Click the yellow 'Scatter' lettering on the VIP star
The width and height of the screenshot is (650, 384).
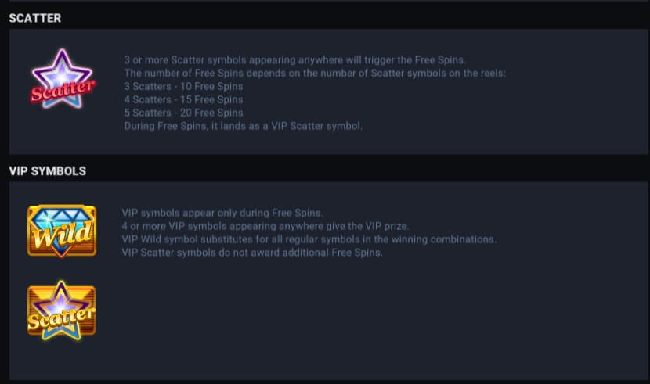pyautogui.click(x=61, y=318)
